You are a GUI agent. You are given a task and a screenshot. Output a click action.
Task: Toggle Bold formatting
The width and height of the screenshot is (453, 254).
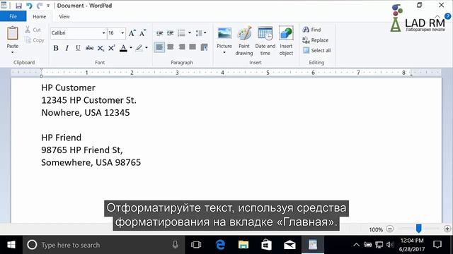click(56, 48)
